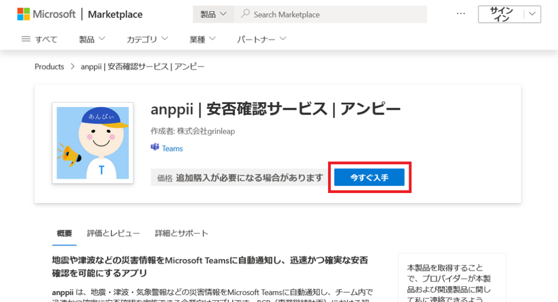Click the Search Marketplace input field
558x302 pixels.
coord(331,14)
